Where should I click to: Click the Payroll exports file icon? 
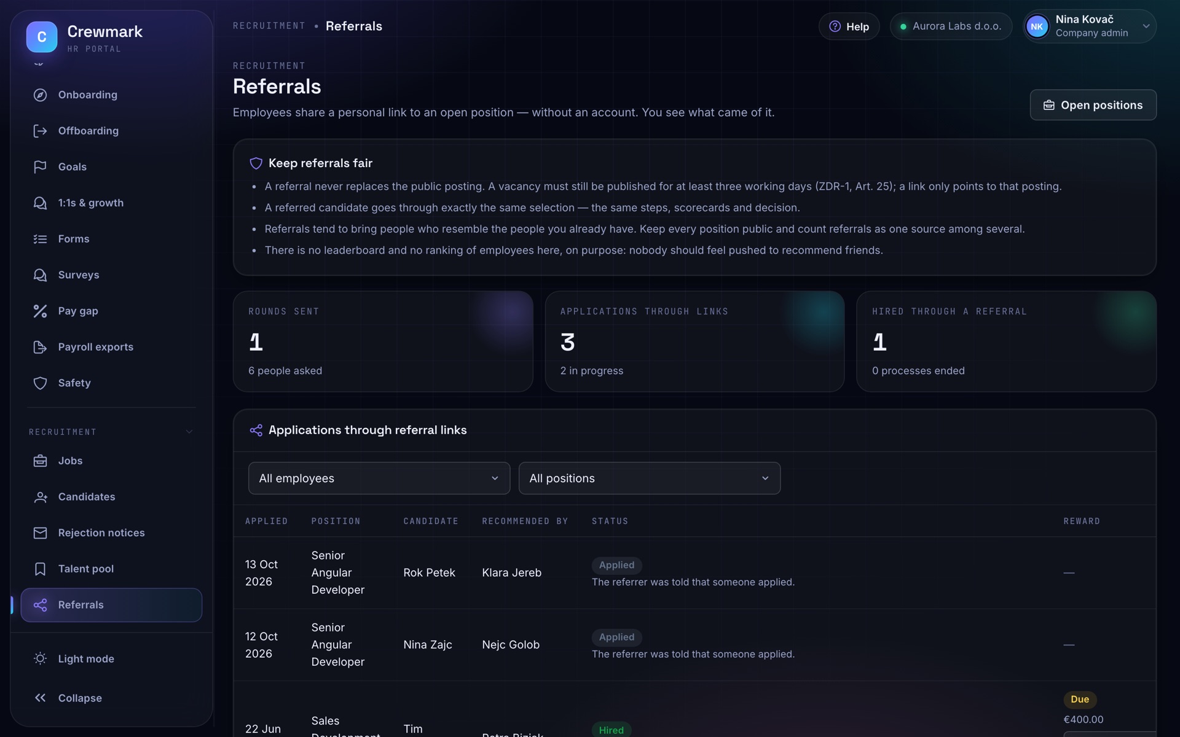point(40,347)
